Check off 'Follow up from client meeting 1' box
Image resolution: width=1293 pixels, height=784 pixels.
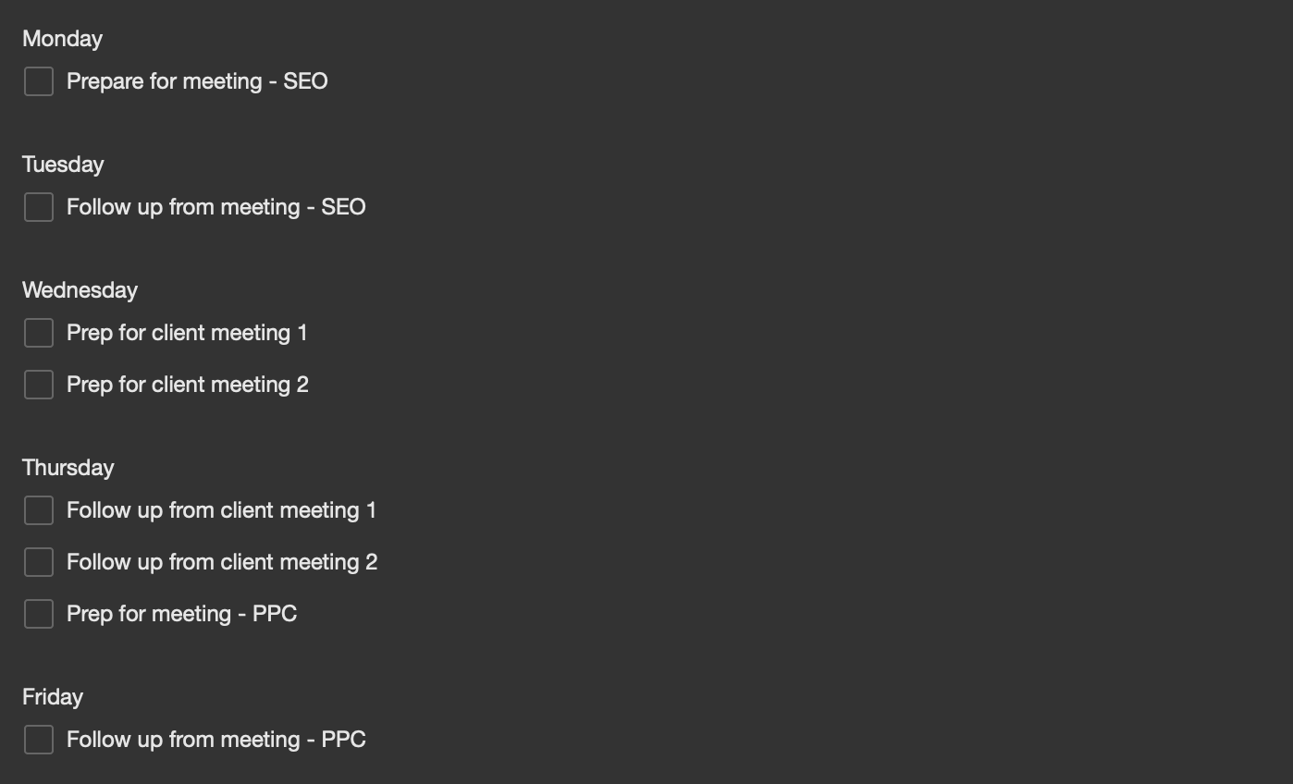coord(39,510)
